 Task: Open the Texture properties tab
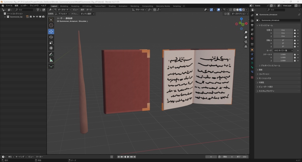(x=252, y=77)
